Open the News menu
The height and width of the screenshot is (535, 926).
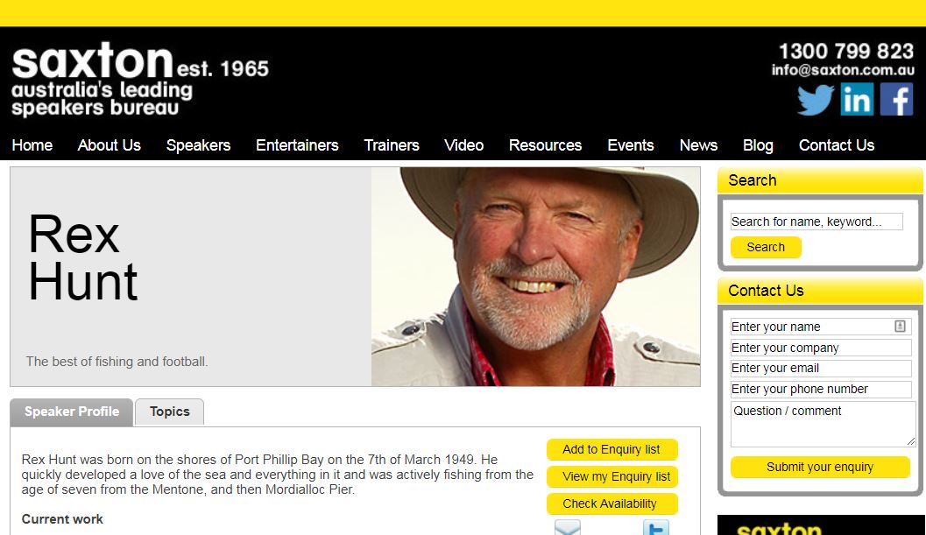coord(698,145)
